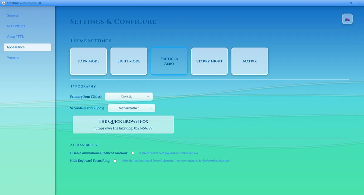Enable the Disable Animations checkbox
The image size is (364, 195).
point(133,153)
